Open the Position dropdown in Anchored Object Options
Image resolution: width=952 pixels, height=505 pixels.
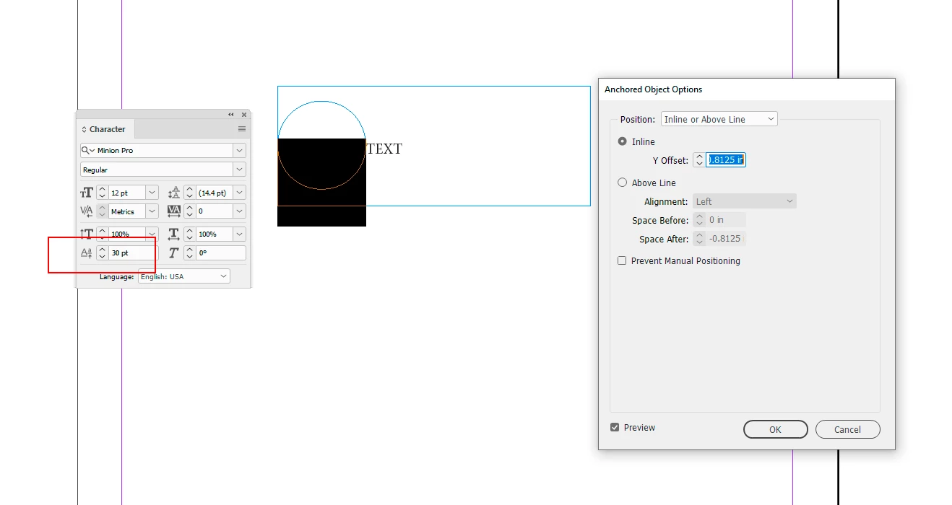(719, 119)
